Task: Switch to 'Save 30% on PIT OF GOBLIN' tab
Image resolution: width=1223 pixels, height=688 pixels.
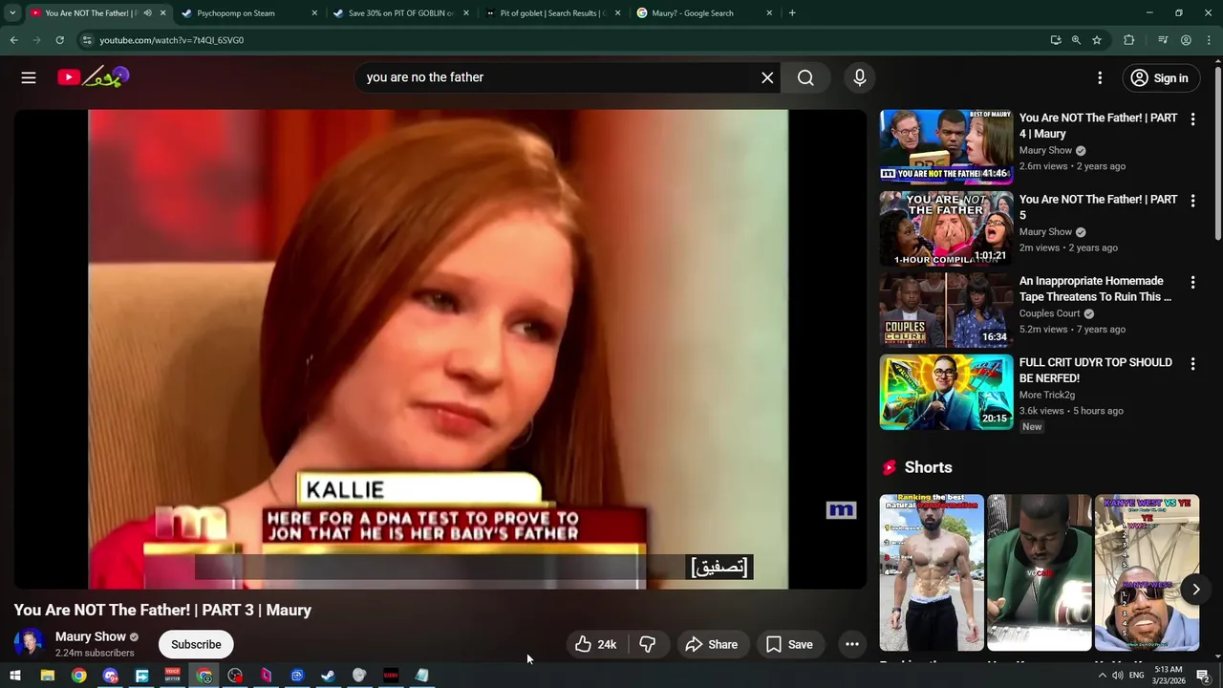Action: click(x=401, y=13)
